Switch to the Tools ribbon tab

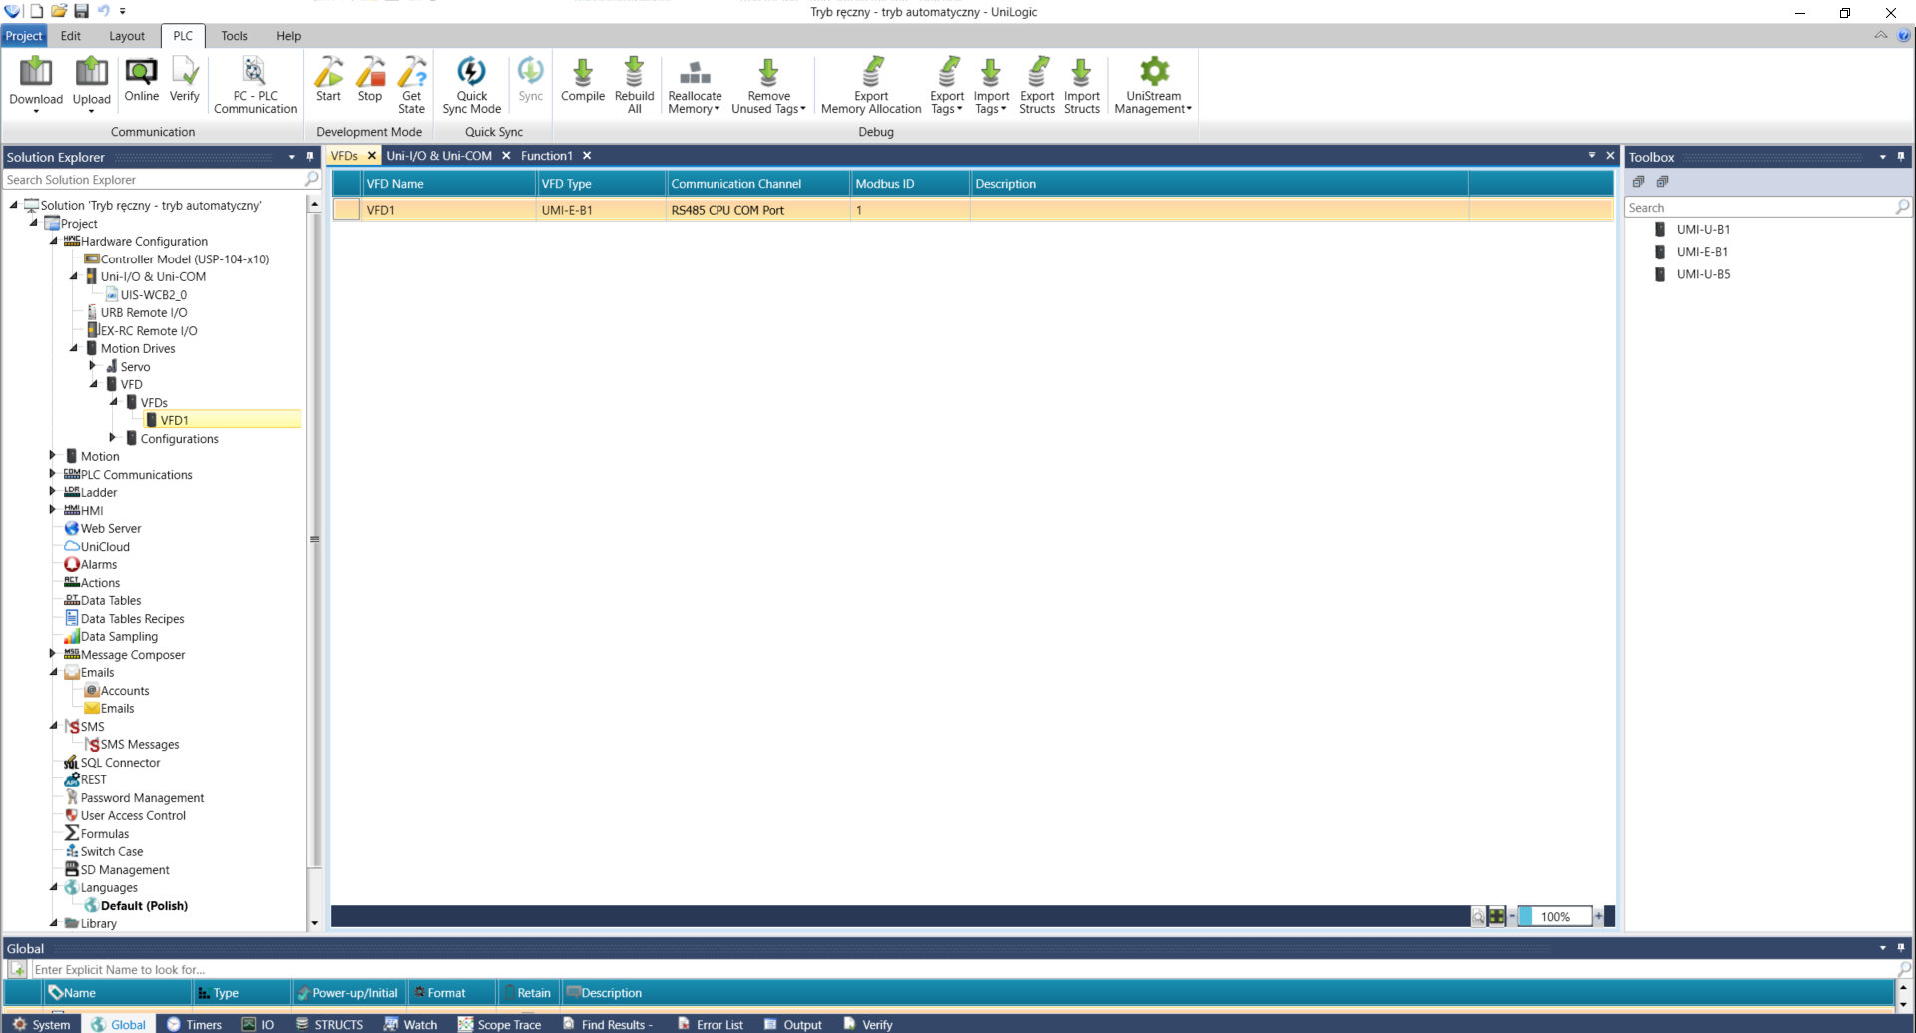tap(235, 36)
